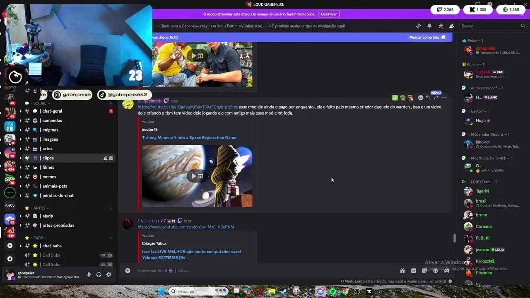Open Explore servers compass icon
The height and width of the screenshot is (298, 530).
click(x=10, y=259)
